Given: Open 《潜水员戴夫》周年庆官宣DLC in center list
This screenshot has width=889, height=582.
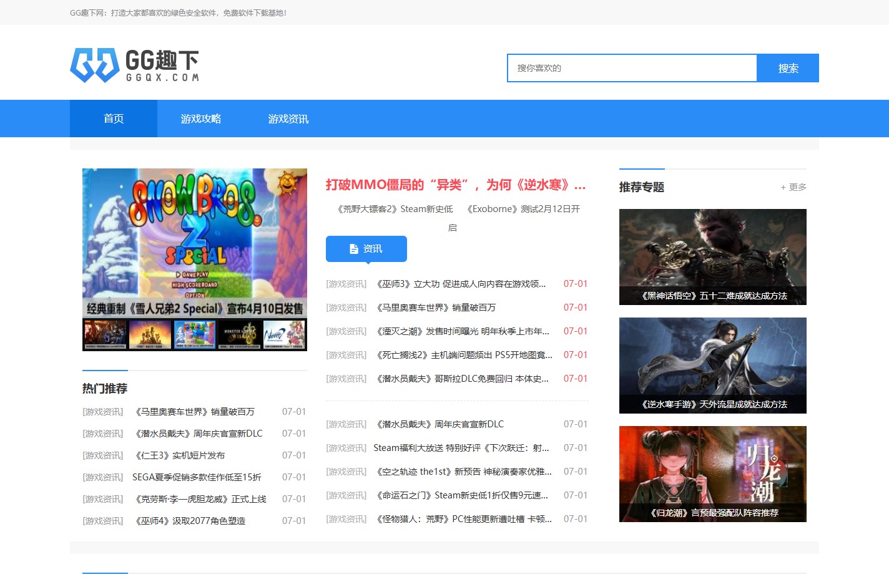Looking at the screenshot, I should (x=439, y=424).
